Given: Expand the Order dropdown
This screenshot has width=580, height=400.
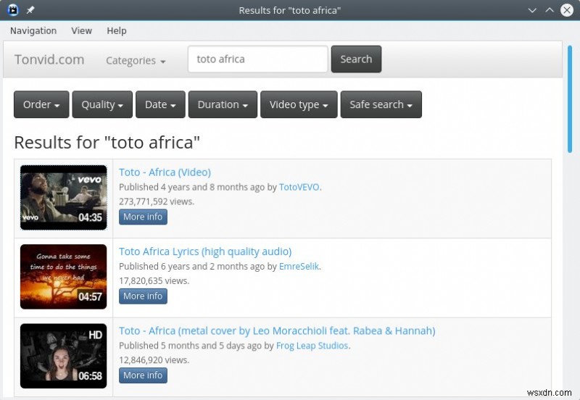Looking at the screenshot, I should pyautogui.click(x=41, y=104).
